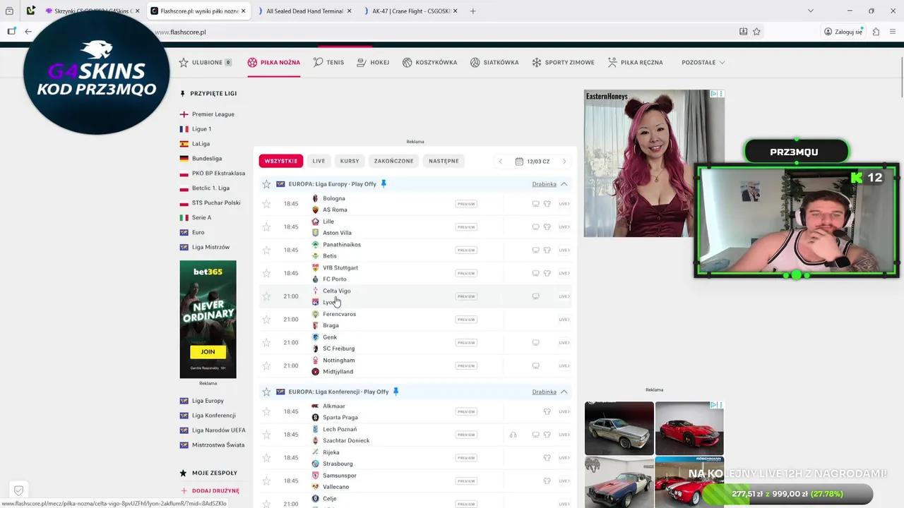Switch to the LIVE filter tab
The width and height of the screenshot is (904, 508).
point(319,161)
